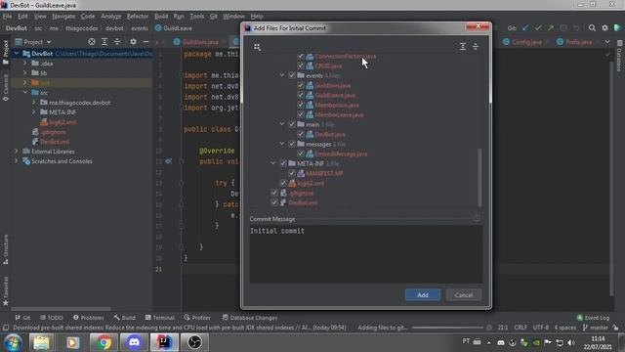Open the File menu
625x352 pixels.
(7, 17)
